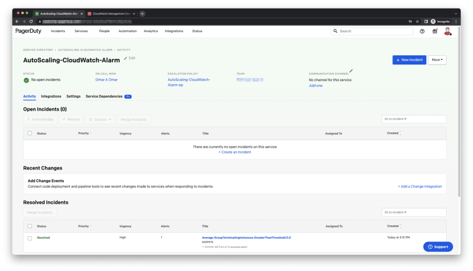Expand the browser tab search chevron

coord(455,13)
